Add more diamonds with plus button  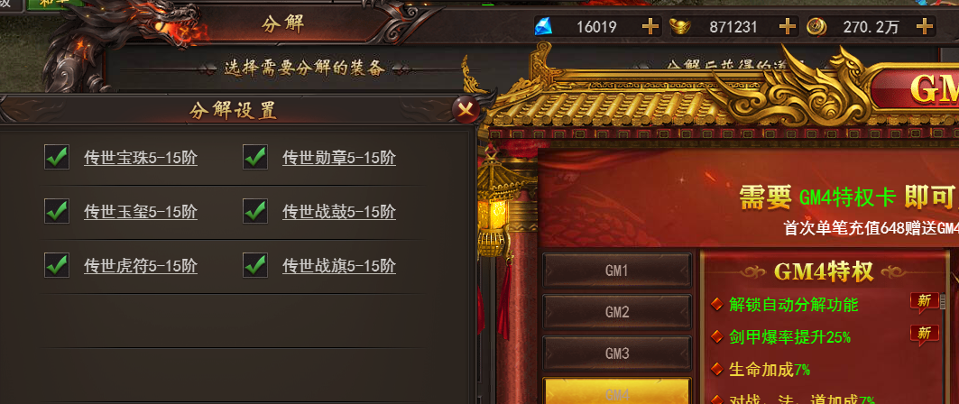tap(650, 26)
